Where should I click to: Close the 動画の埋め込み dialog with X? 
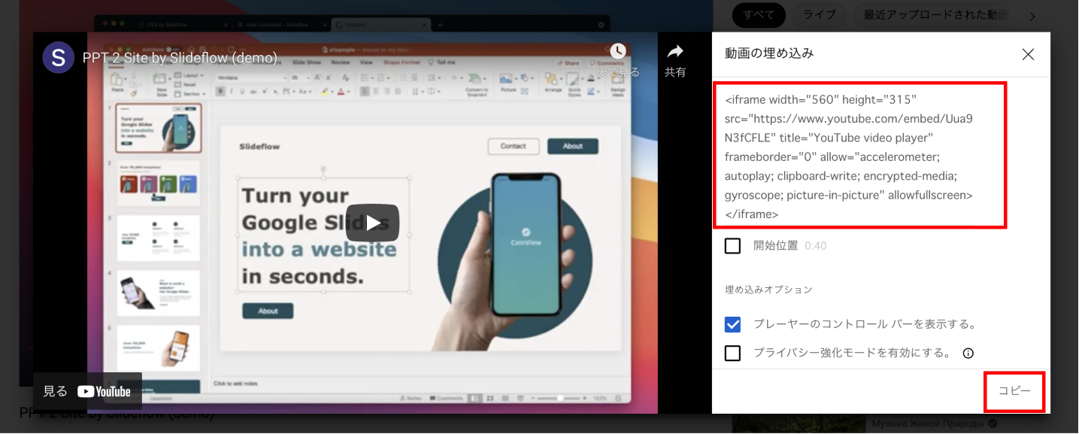(x=1028, y=54)
